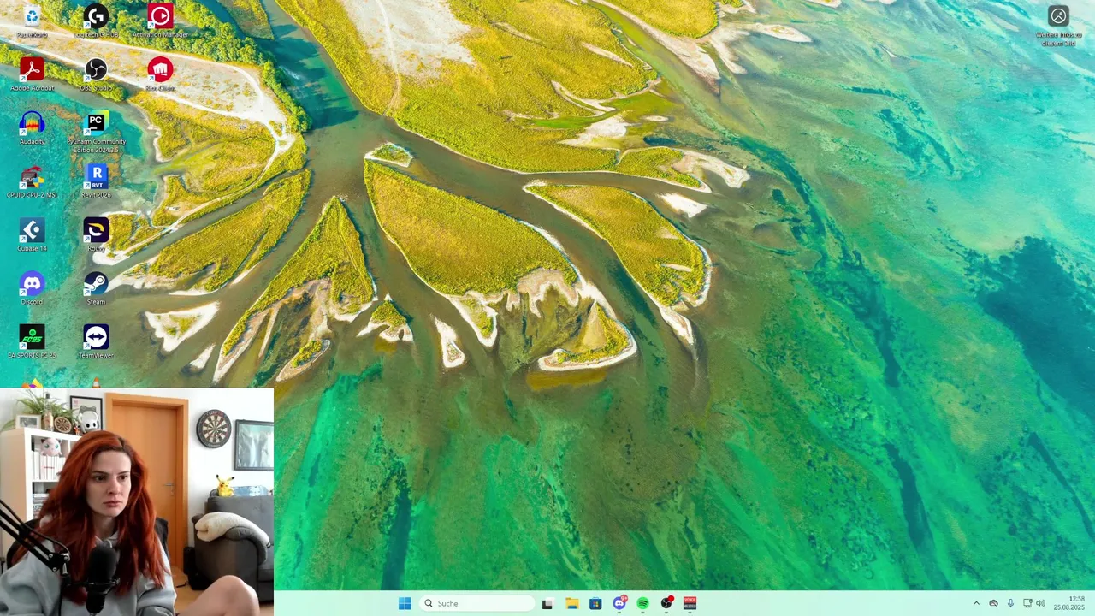This screenshot has height=616, width=1095.
Task: Select the Revit 2026 desktop shortcut
Action: click(x=96, y=182)
